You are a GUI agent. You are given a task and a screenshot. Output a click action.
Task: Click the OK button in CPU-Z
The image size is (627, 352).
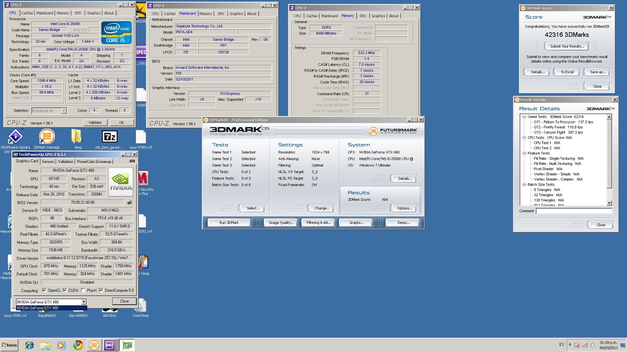pyautogui.click(x=121, y=123)
